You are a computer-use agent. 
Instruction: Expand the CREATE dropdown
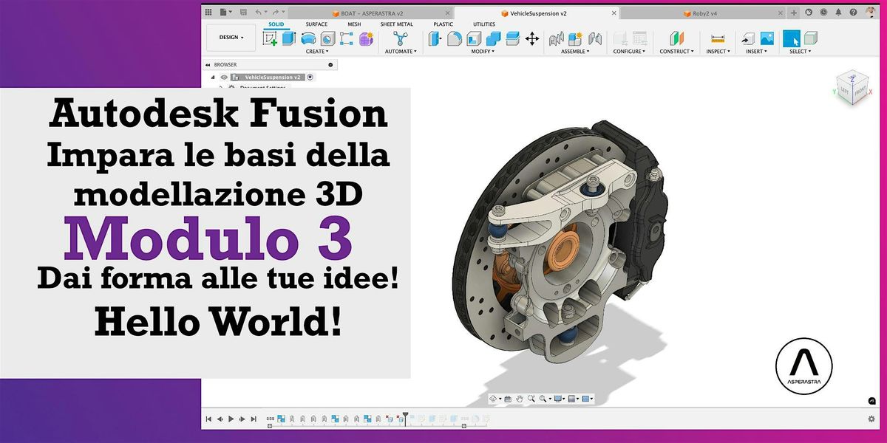click(316, 52)
